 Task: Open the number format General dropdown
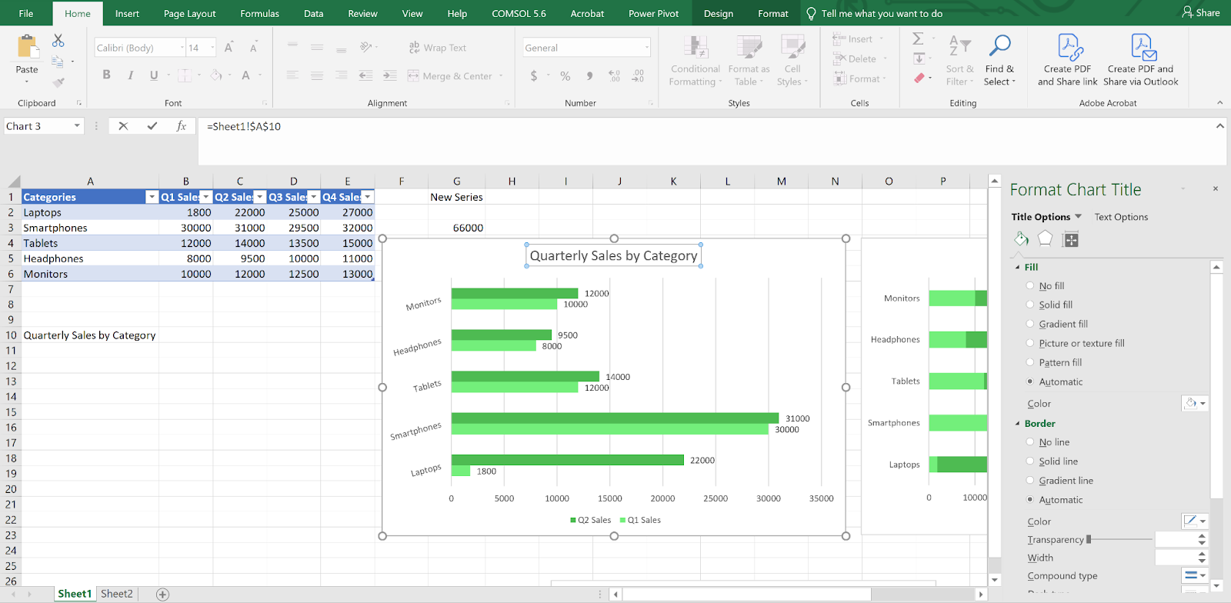(647, 48)
